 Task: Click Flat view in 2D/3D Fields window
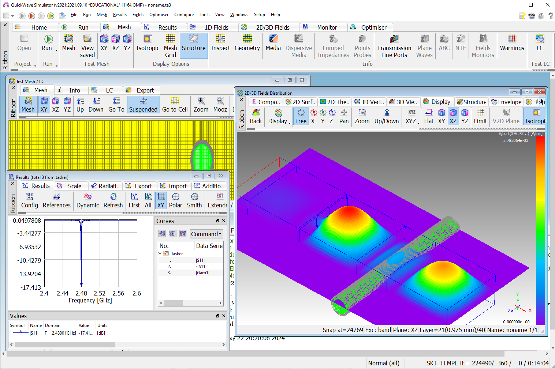point(429,116)
